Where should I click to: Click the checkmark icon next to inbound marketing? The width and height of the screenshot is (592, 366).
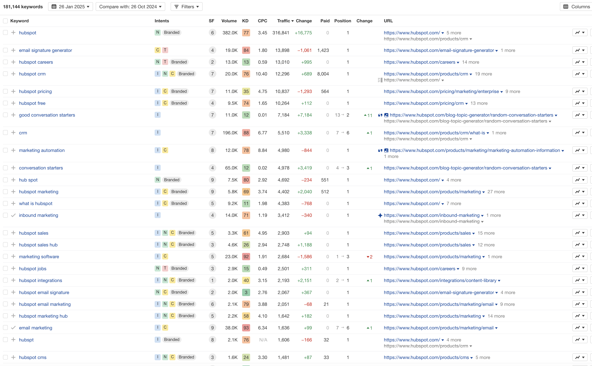click(14, 215)
